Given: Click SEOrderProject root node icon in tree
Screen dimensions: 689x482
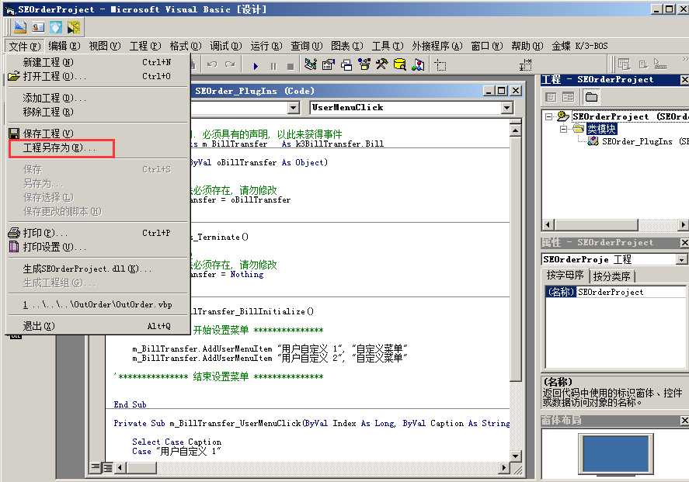Looking at the screenshot, I should 563,116.
